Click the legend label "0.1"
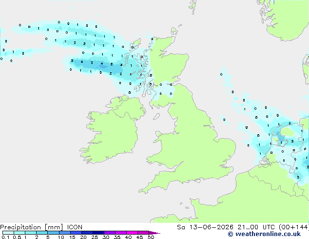 [x=5, y=237]
